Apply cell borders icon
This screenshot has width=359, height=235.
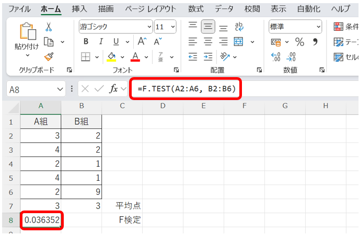pos(86,57)
